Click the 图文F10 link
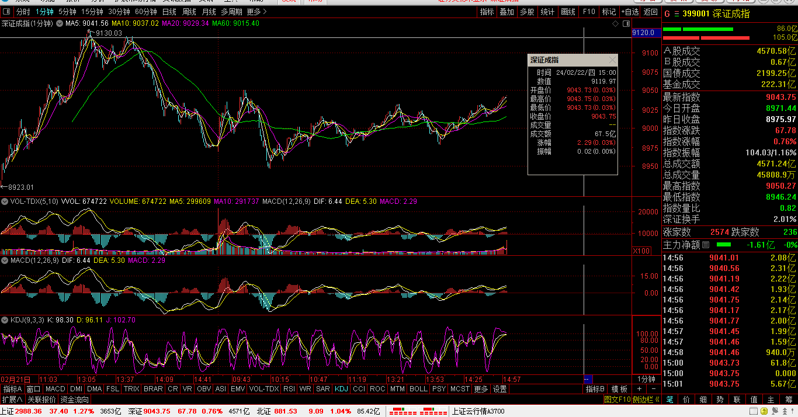 (617, 400)
